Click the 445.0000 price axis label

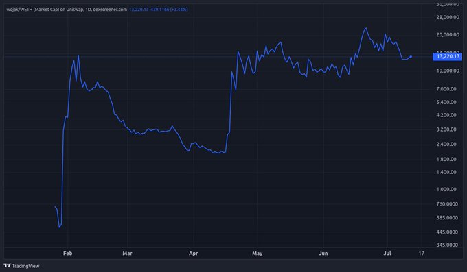pos(447,232)
